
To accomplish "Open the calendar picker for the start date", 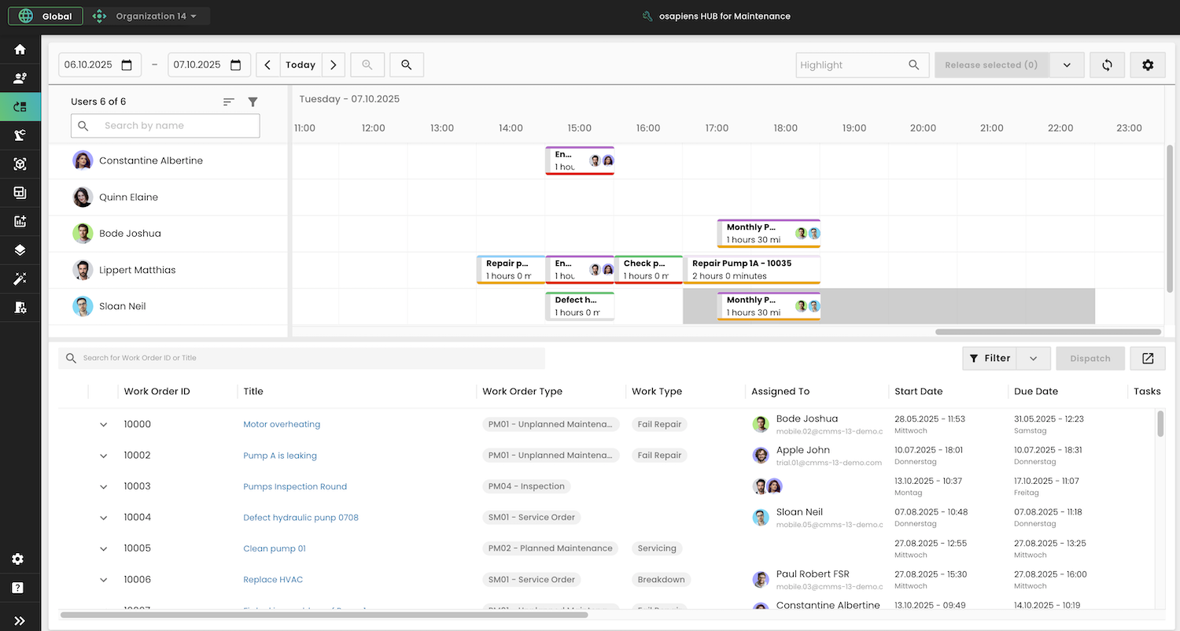I will click(x=128, y=65).
